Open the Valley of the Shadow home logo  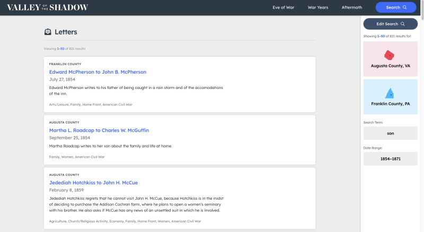click(x=47, y=7)
